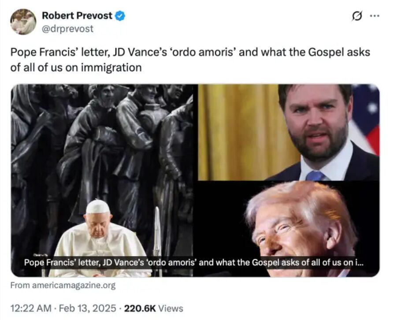Open the Grok slashed-circle icon

pos(357,16)
